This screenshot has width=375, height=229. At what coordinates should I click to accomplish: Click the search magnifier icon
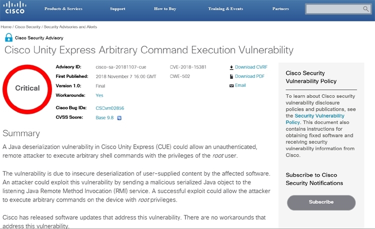click(x=366, y=9)
